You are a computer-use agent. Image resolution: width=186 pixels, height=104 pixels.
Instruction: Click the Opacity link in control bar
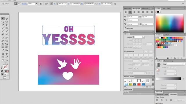click(24, 4)
